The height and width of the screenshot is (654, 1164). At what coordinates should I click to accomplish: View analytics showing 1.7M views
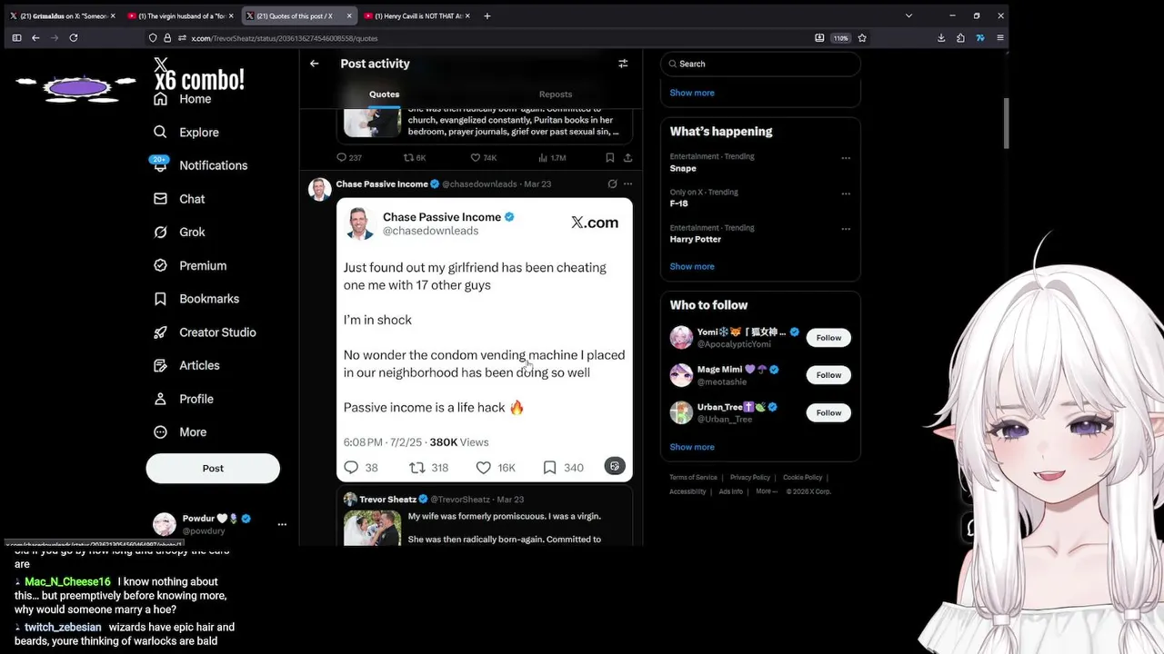coord(552,157)
